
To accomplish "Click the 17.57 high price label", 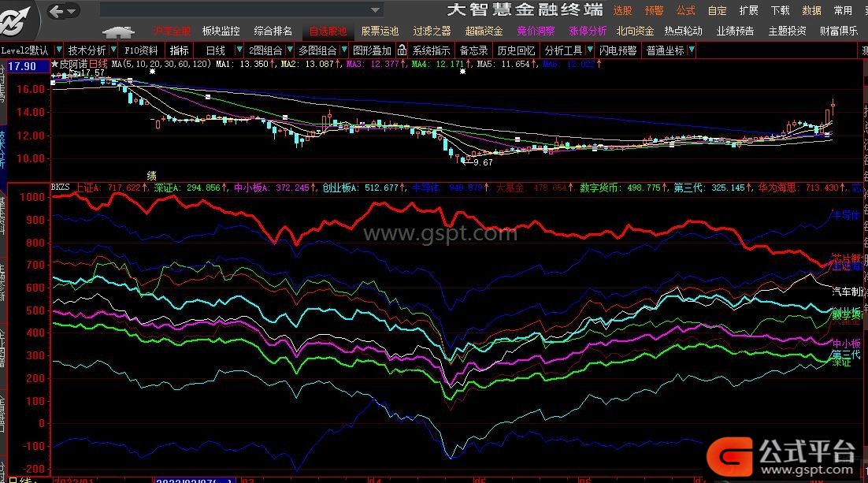I will click(92, 72).
